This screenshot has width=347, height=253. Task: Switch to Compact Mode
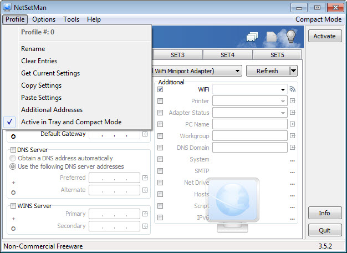[x=318, y=19]
